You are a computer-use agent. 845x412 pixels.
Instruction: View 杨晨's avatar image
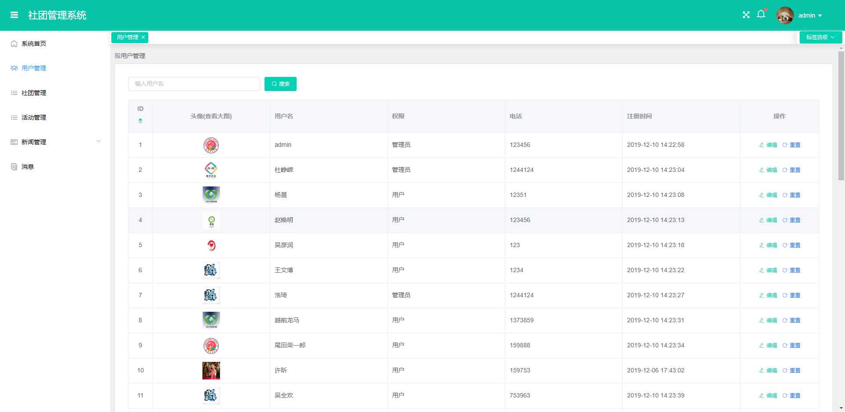coord(211,195)
